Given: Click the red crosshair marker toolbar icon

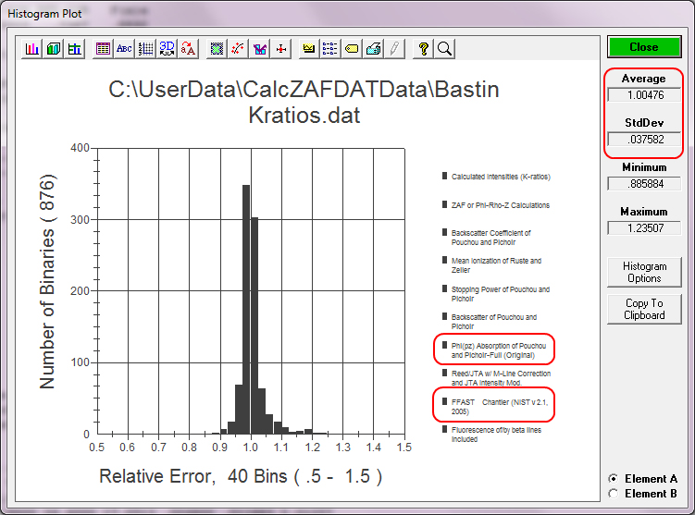Looking at the screenshot, I should click(283, 49).
